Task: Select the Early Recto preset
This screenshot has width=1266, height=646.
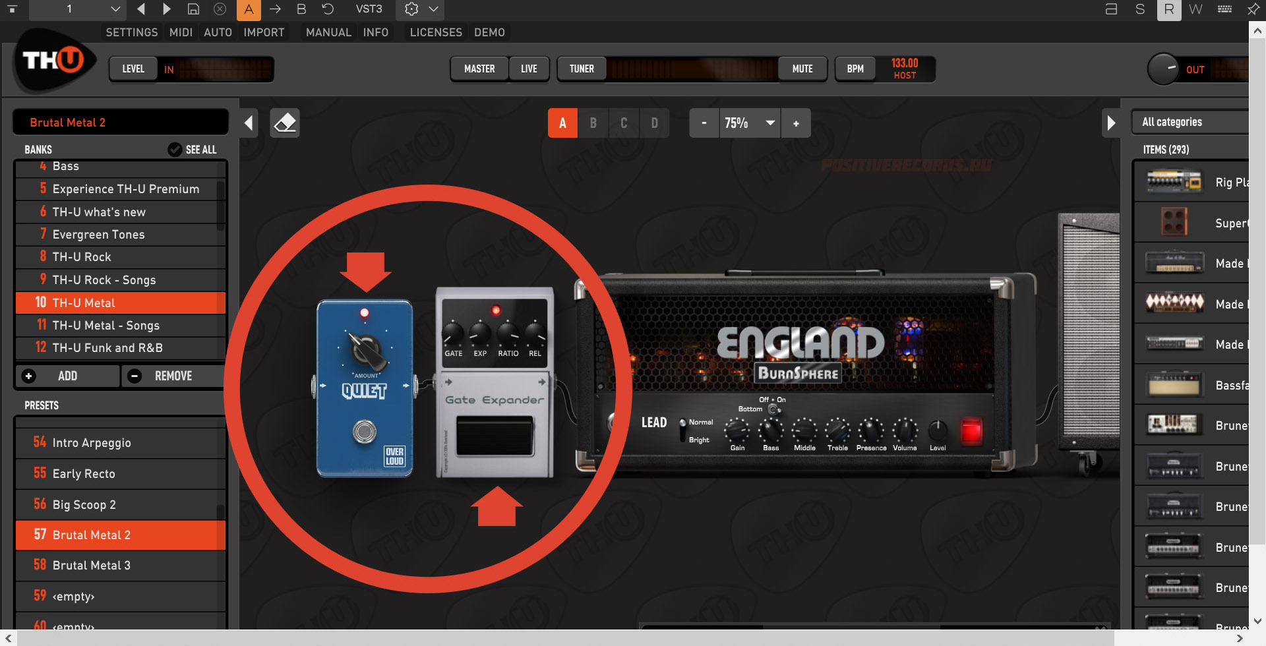Action: 121,474
